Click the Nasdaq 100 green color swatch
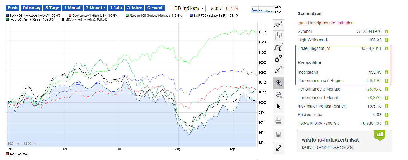This screenshot has height=160, width=408. [127, 16]
